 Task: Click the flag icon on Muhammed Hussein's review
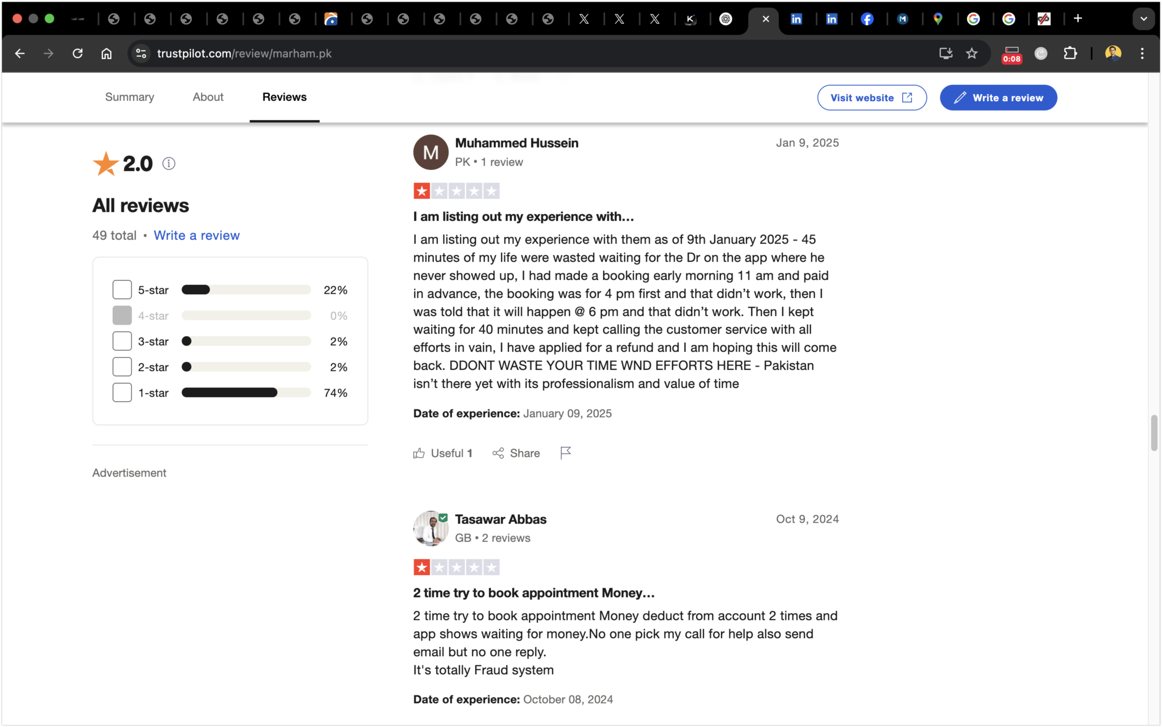pyautogui.click(x=566, y=453)
